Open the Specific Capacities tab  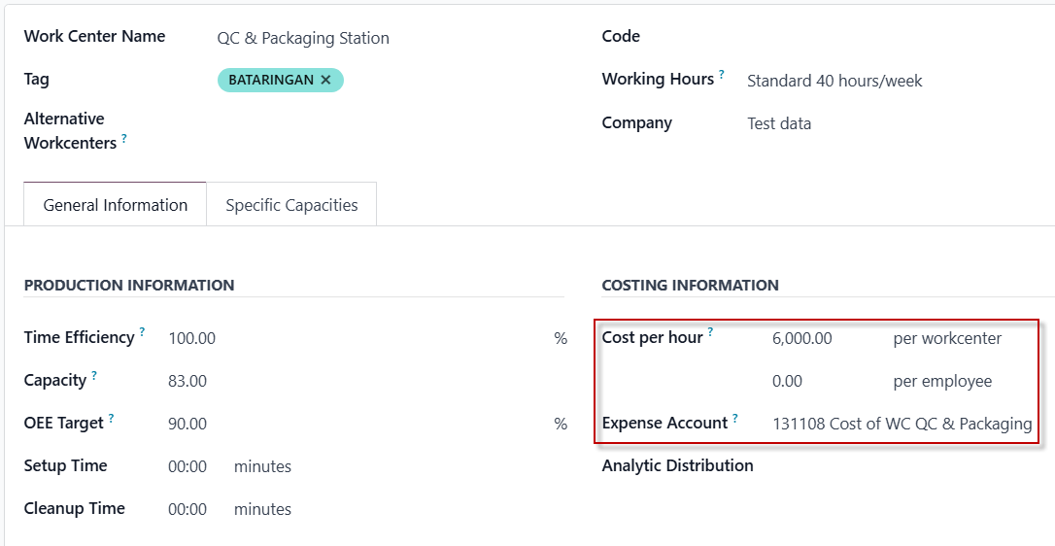pos(291,205)
